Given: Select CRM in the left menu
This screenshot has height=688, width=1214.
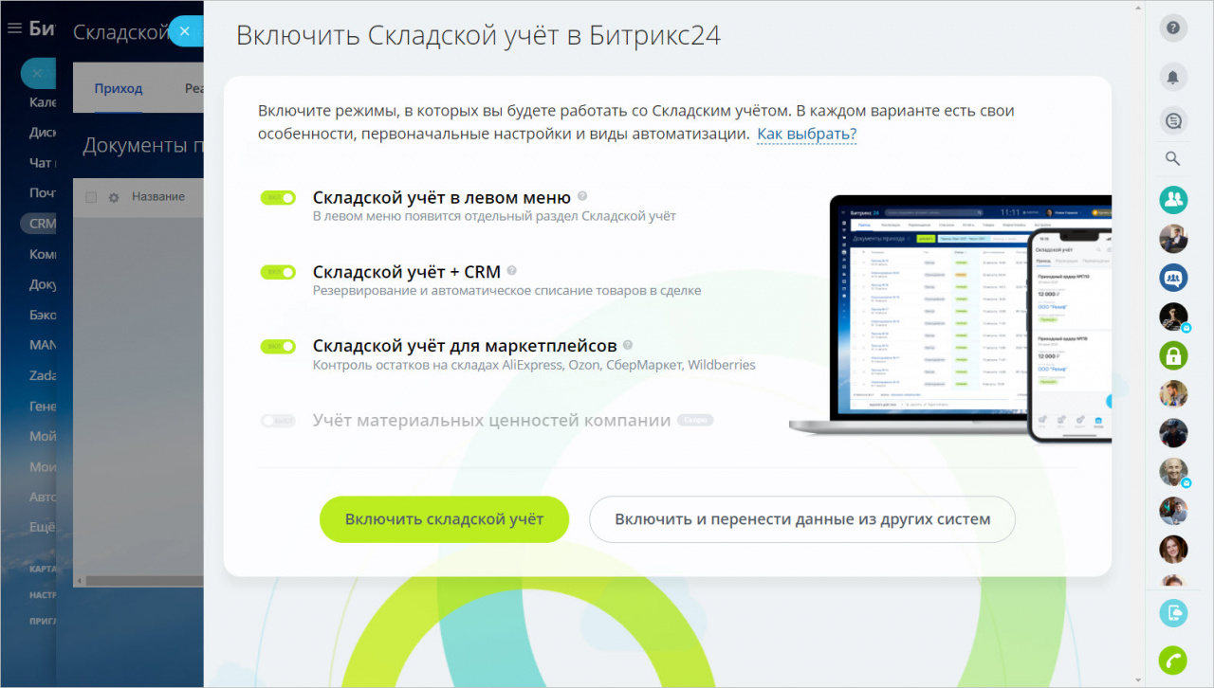Looking at the screenshot, I should [42, 224].
